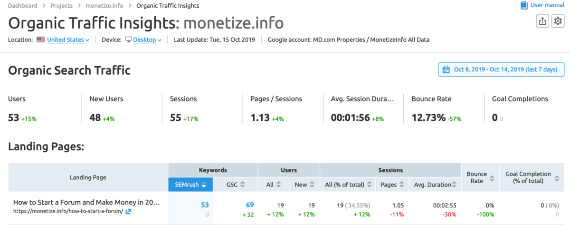Sort by Goal Completion column
This screenshot has width=570, height=225.
click(531, 177)
